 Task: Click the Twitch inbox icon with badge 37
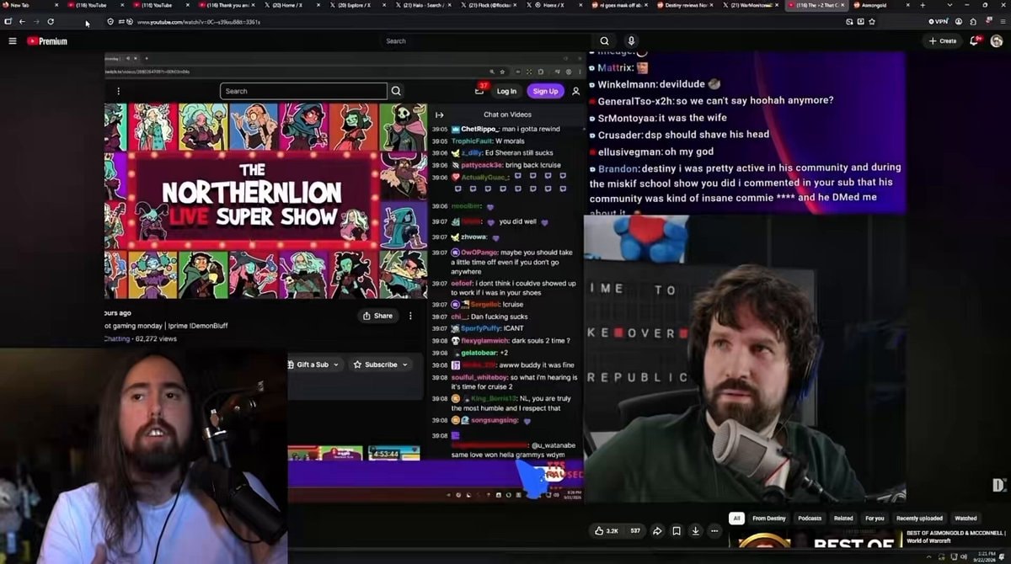click(480, 90)
